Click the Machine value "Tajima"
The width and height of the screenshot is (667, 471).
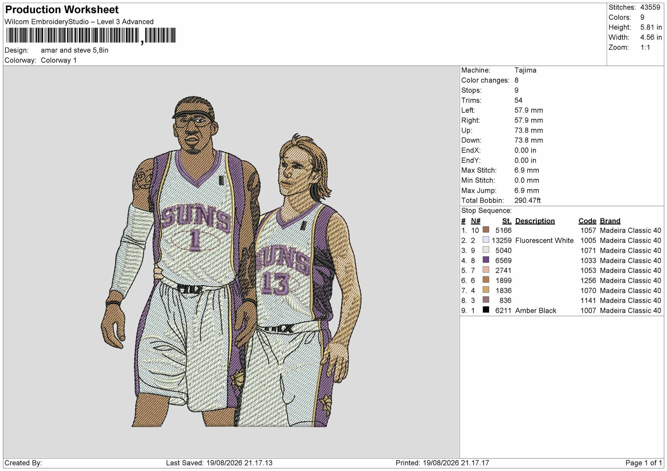point(525,70)
